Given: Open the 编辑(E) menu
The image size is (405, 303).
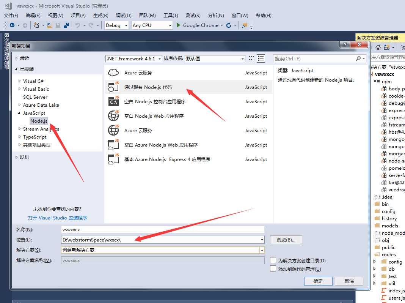Looking at the screenshot, I should 33,16.
